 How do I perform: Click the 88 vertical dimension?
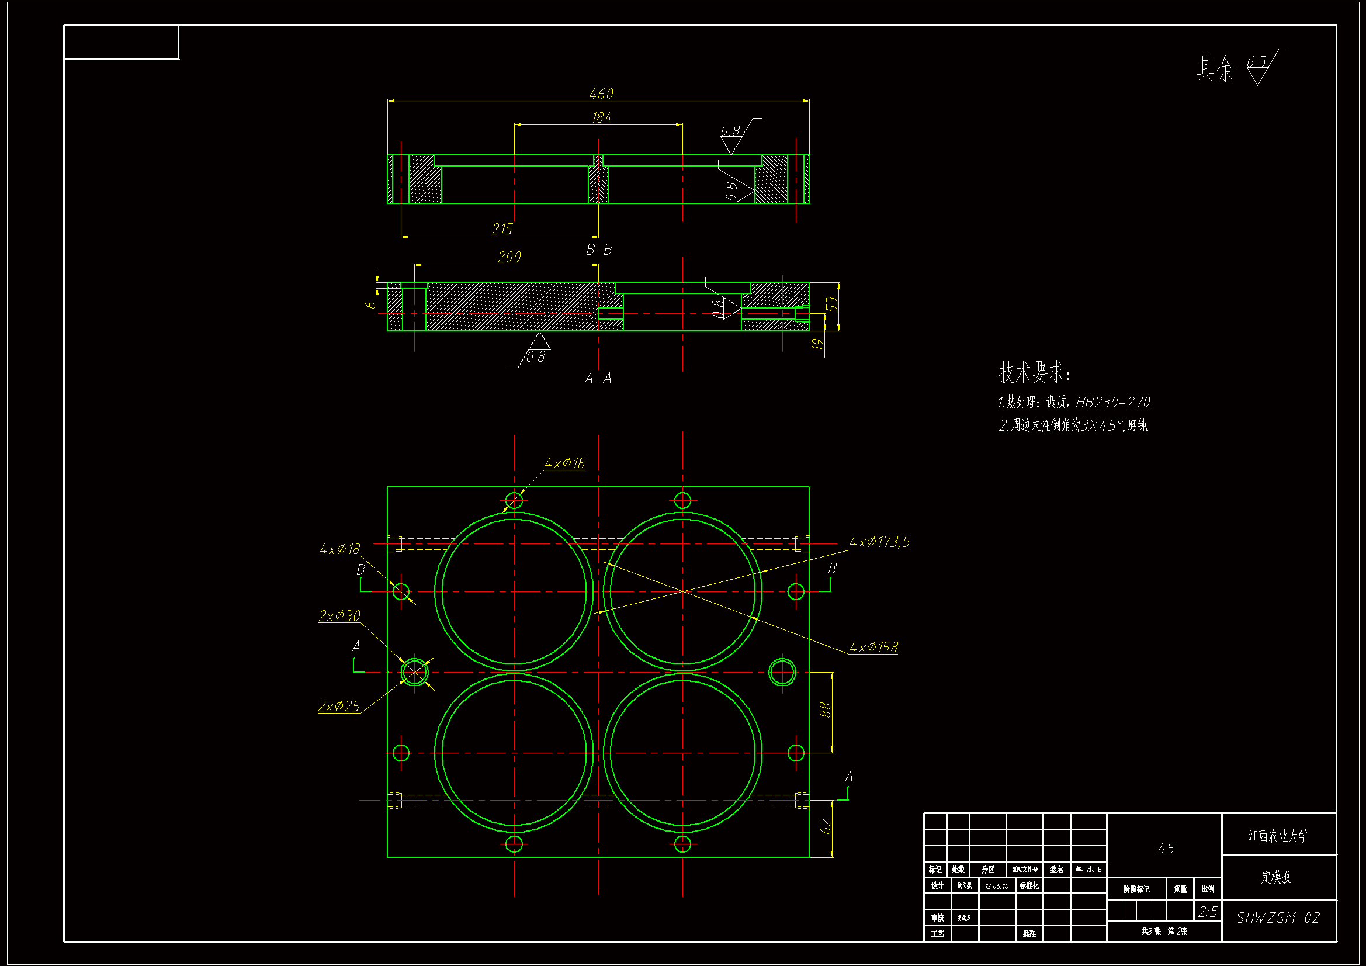824,709
